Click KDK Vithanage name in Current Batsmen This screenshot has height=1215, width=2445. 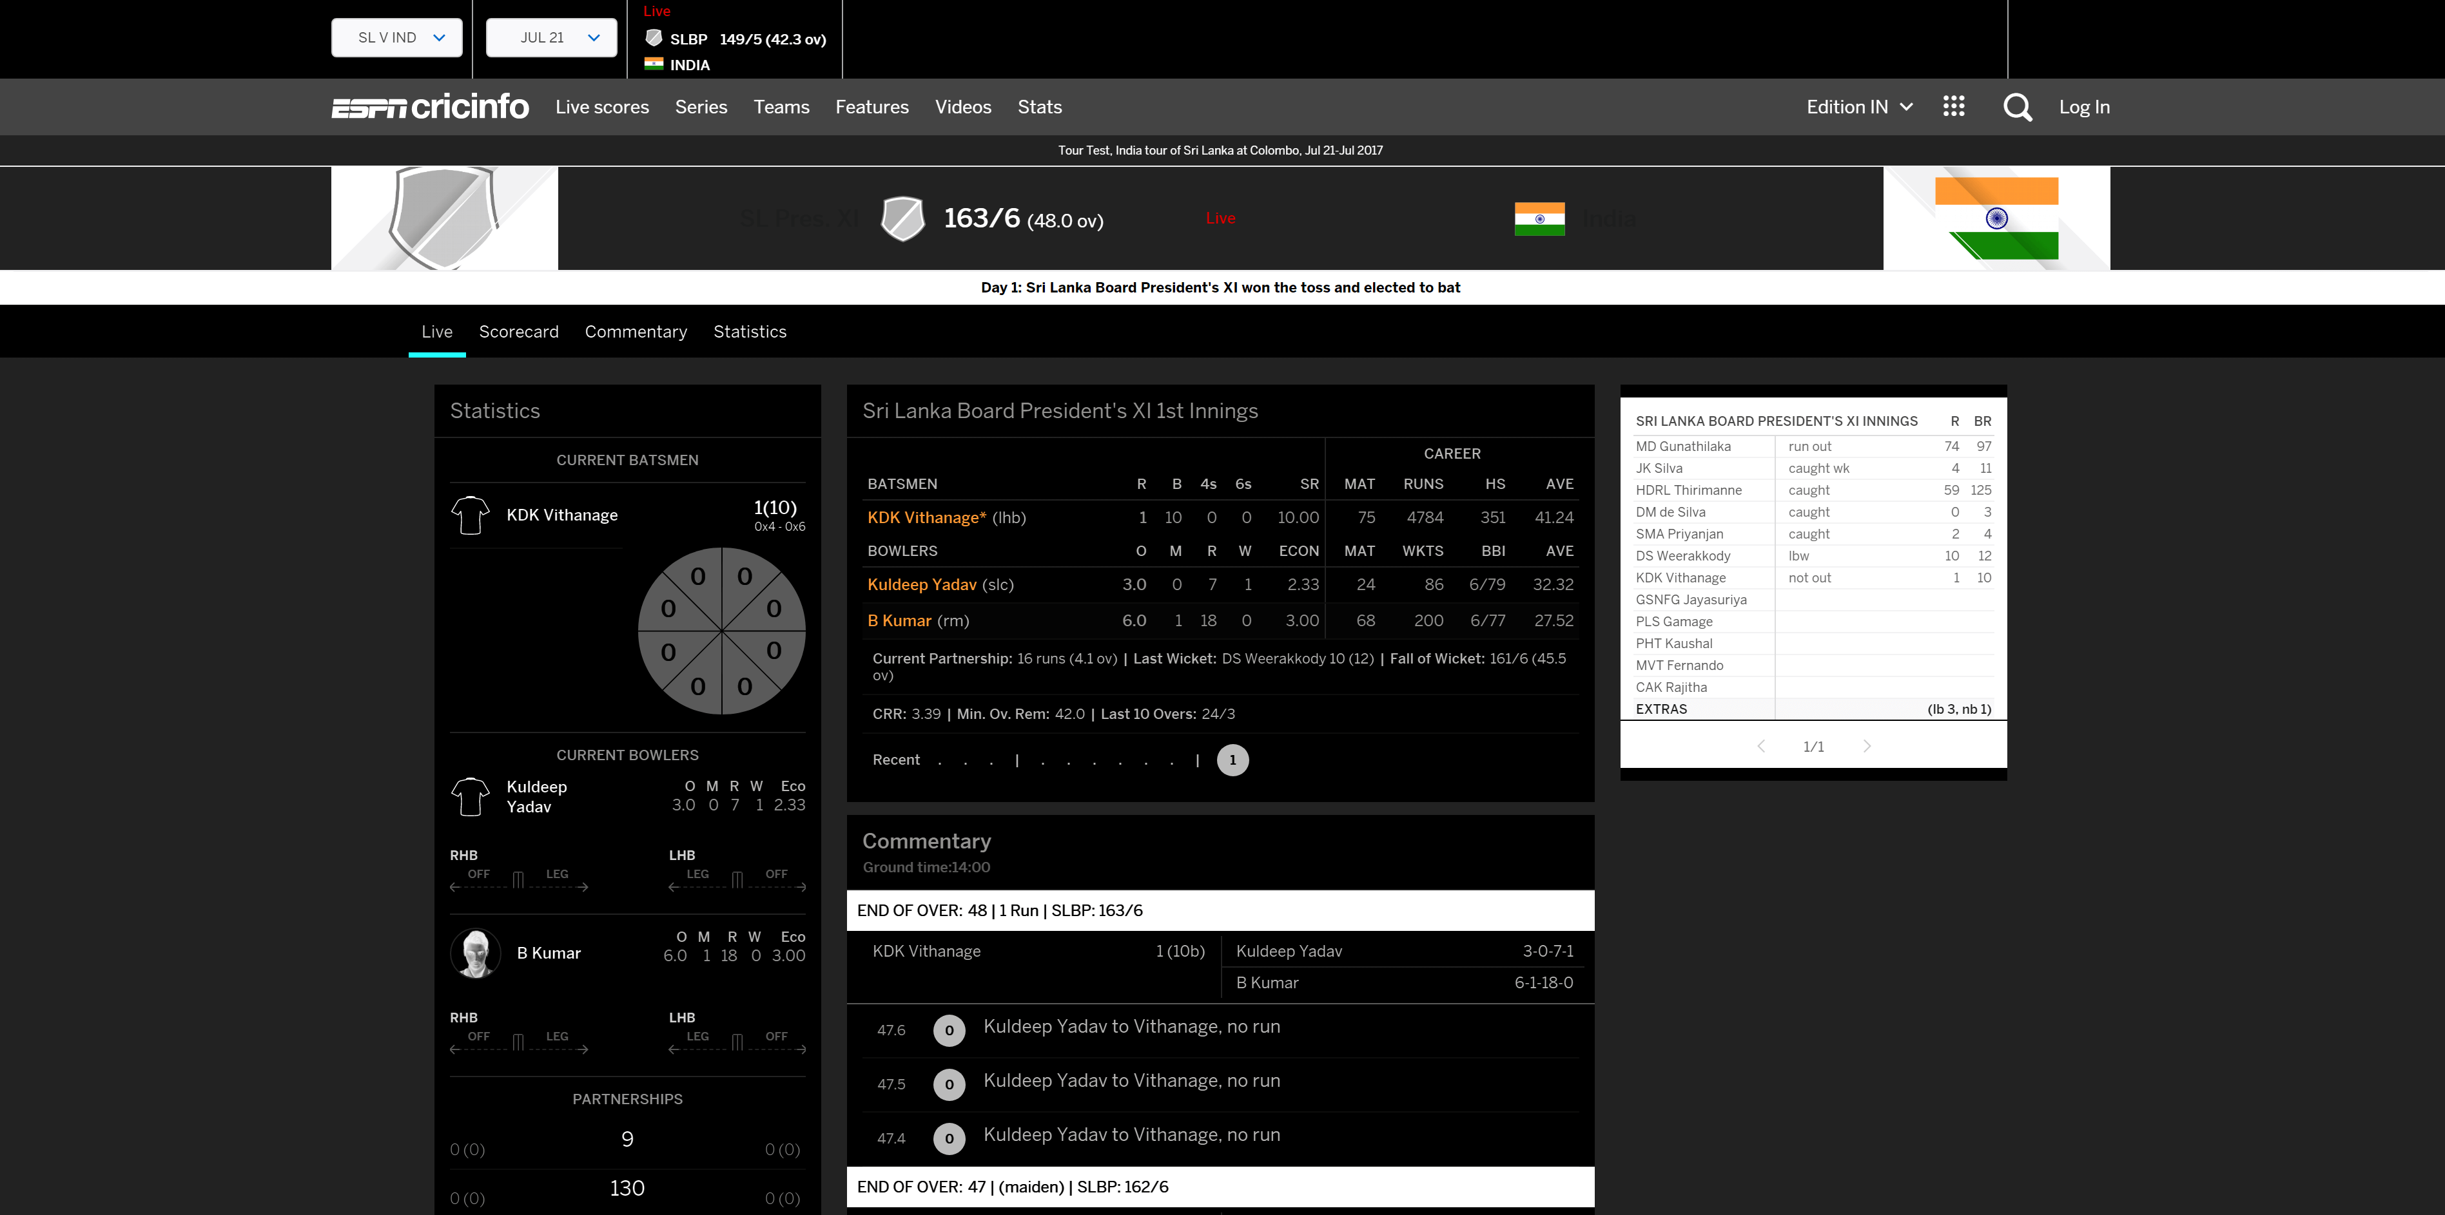562,515
